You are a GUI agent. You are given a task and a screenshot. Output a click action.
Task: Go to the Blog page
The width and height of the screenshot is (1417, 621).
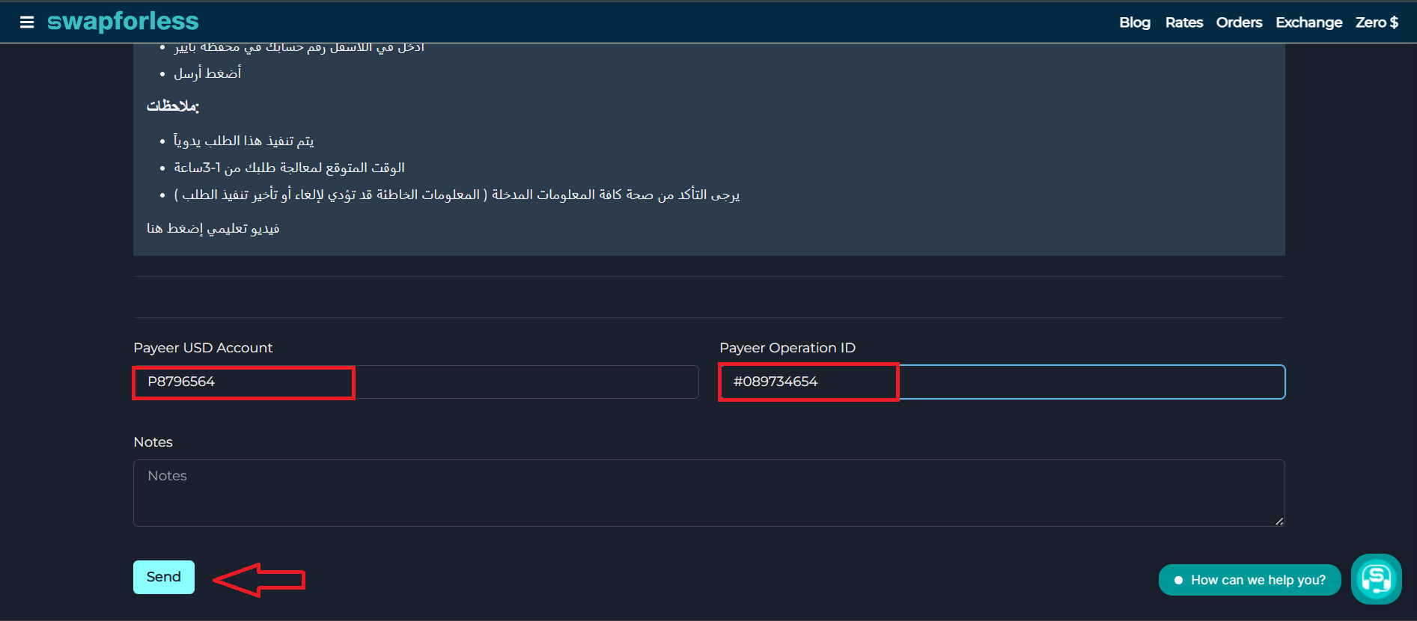tap(1134, 22)
